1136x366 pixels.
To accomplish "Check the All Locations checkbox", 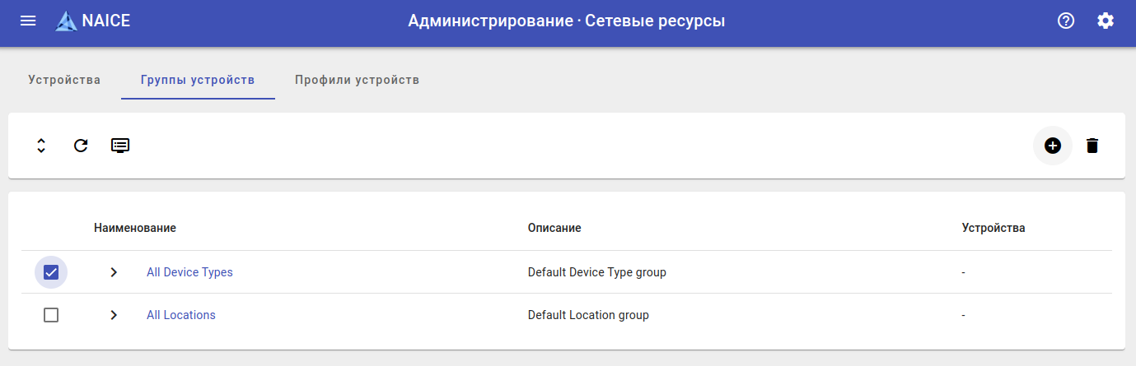I will 51,315.
